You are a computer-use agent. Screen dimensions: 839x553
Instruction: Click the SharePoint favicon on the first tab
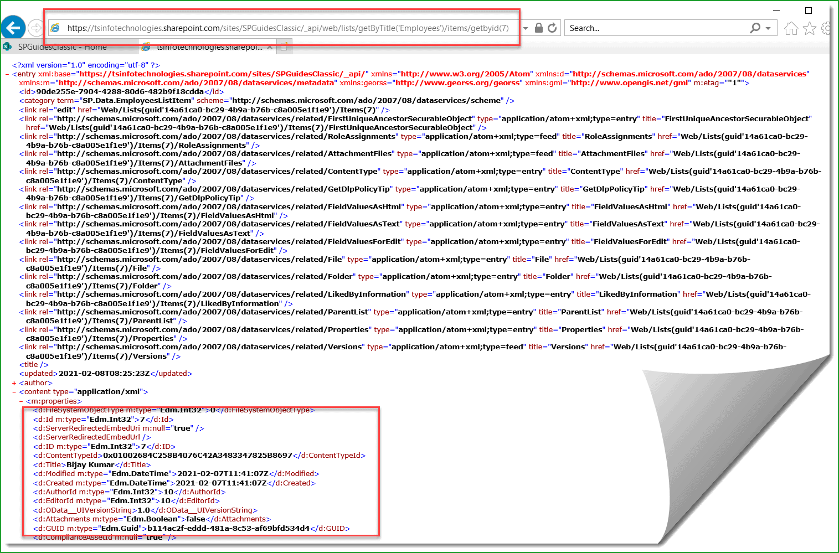pyautogui.click(x=7, y=47)
